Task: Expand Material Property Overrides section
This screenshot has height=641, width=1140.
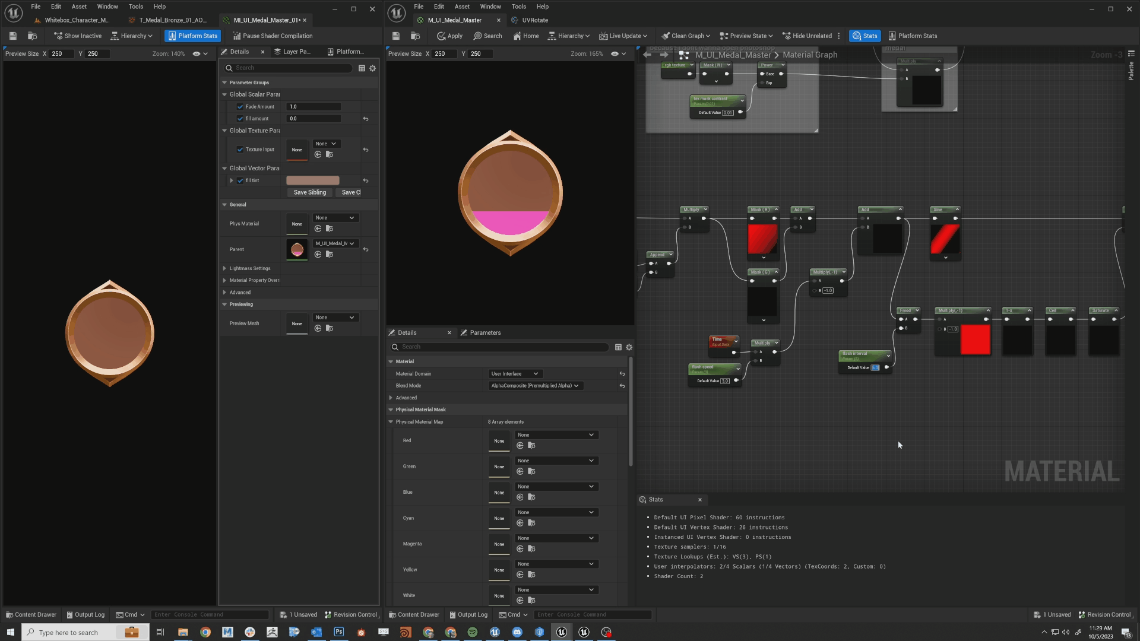Action: pyautogui.click(x=224, y=281)
